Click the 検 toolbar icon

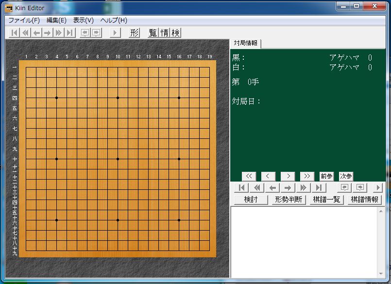click(175, 33)
